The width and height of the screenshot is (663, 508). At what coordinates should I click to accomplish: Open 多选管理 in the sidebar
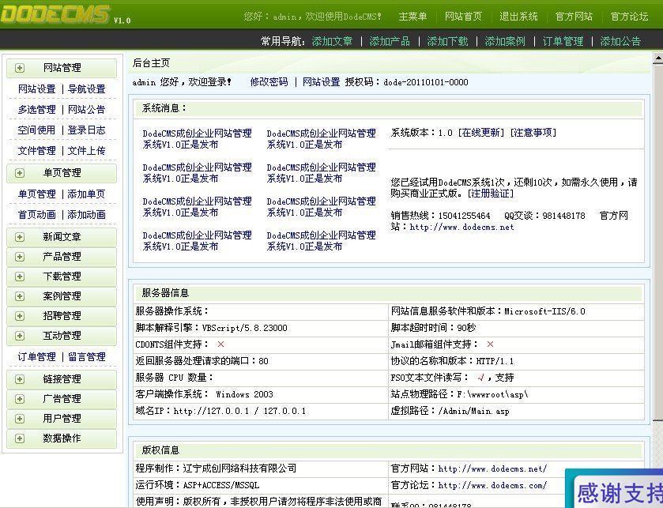coord(37,110)
